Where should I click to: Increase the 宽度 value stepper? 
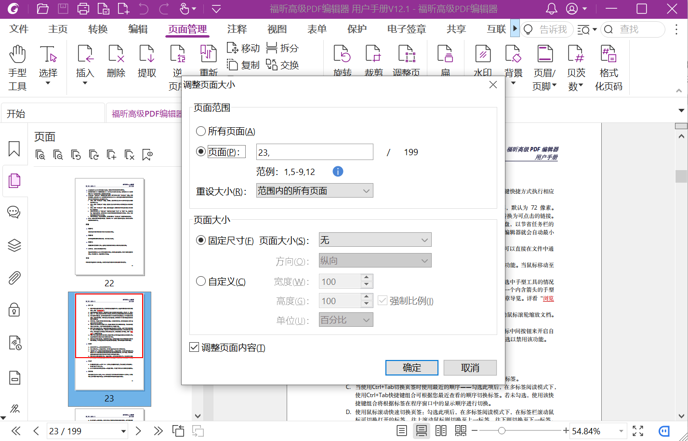point(367,278)
